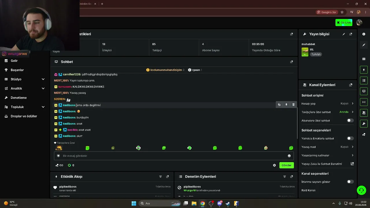Open the Windows Start menu
370x208 pixels.
tap(134, 203)
